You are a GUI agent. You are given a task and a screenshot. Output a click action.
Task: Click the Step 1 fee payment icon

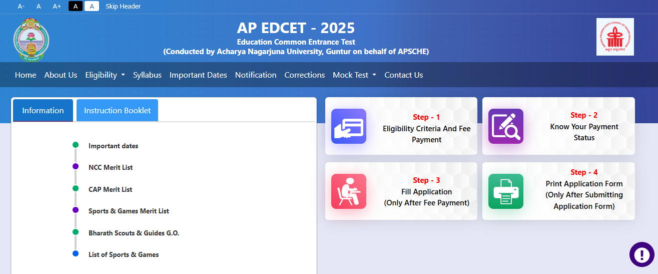[349, 126]
